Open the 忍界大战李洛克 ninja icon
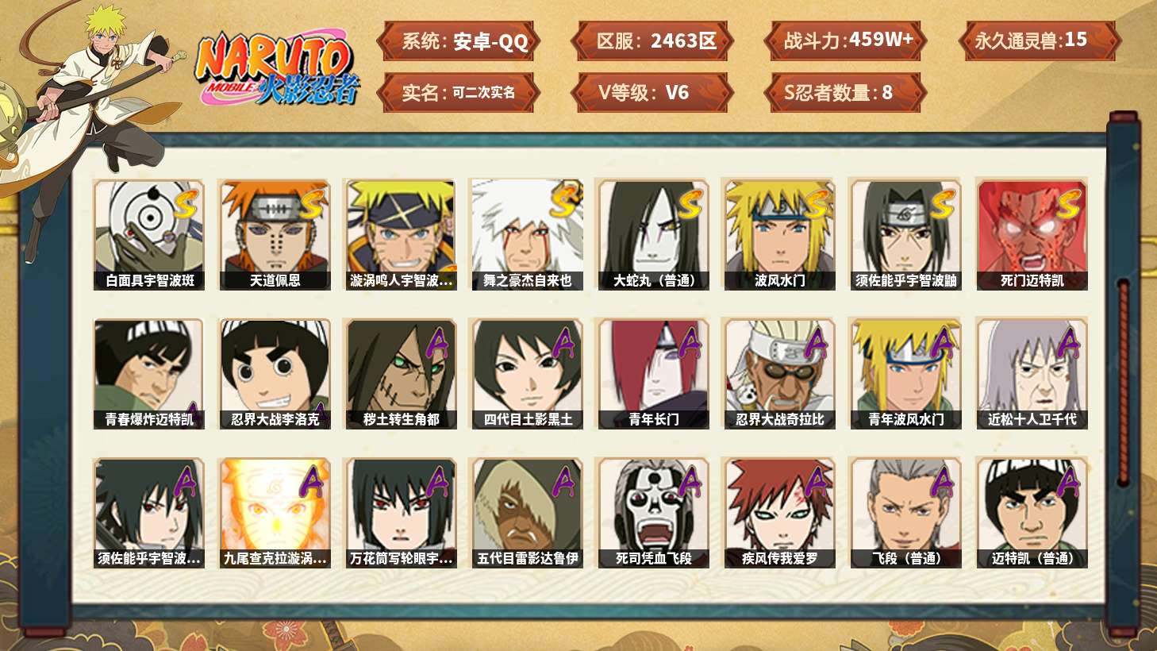This screenshot has height=651, width=1157. pyautogui.click(x=275, y=375)
